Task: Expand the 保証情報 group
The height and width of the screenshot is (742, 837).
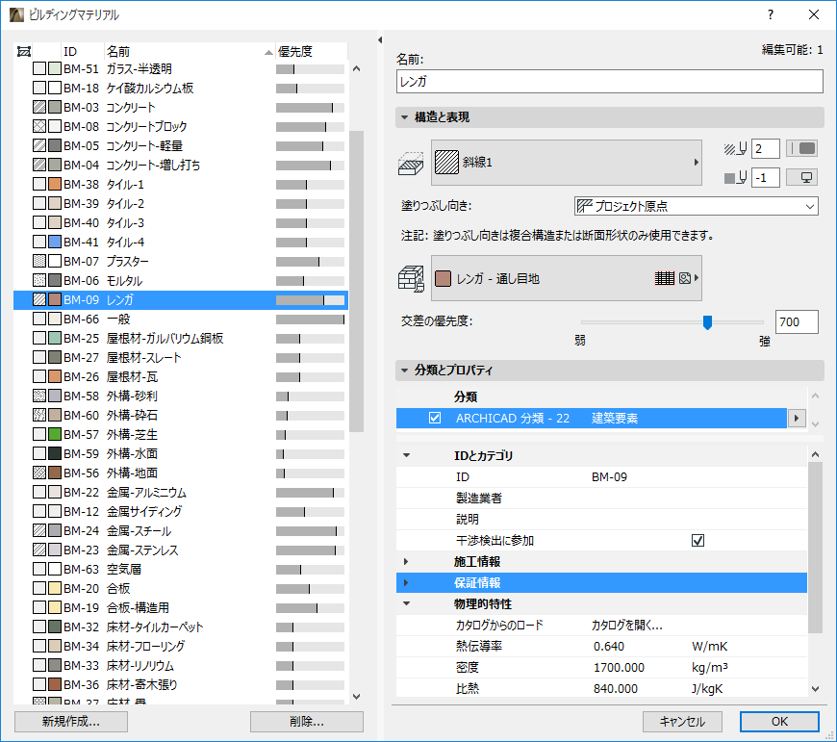Action: click(x=406, y=582)
